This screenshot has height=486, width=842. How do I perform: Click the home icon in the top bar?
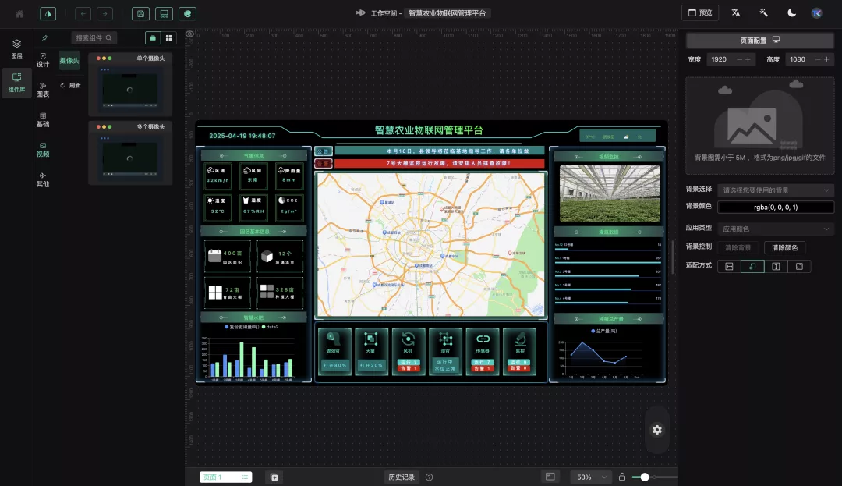click(x=19, y=13)
